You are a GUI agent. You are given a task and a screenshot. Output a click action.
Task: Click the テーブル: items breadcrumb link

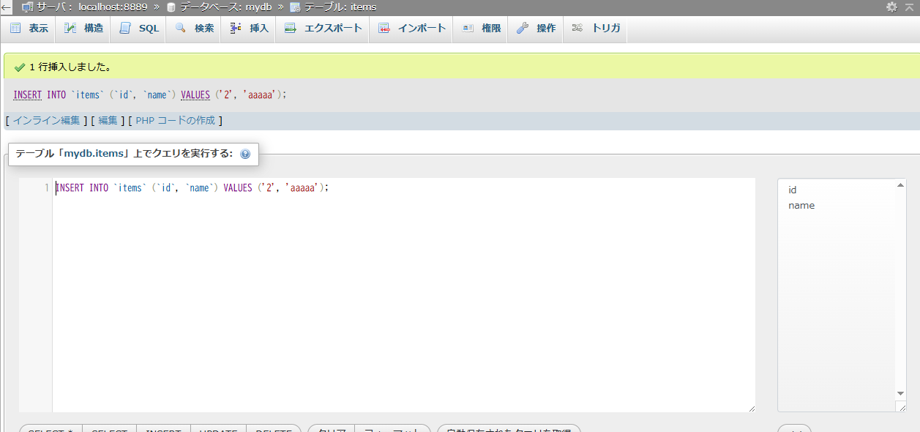click(x=340, y=7)
